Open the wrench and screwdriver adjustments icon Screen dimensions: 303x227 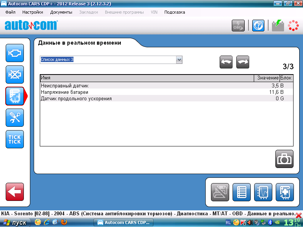15,118
